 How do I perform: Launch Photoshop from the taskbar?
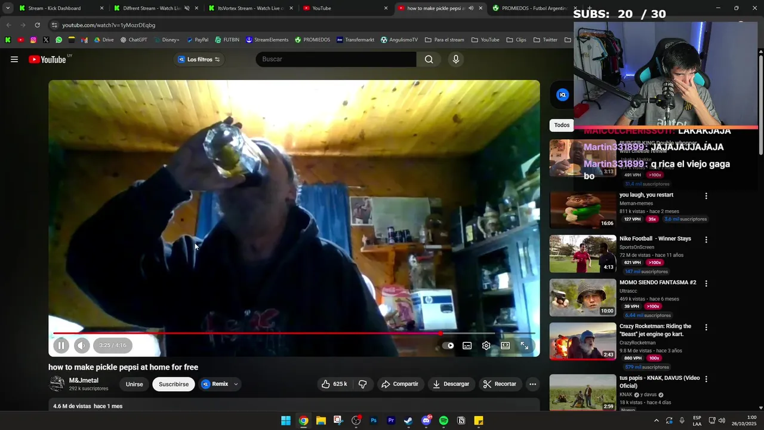point(374,420)
